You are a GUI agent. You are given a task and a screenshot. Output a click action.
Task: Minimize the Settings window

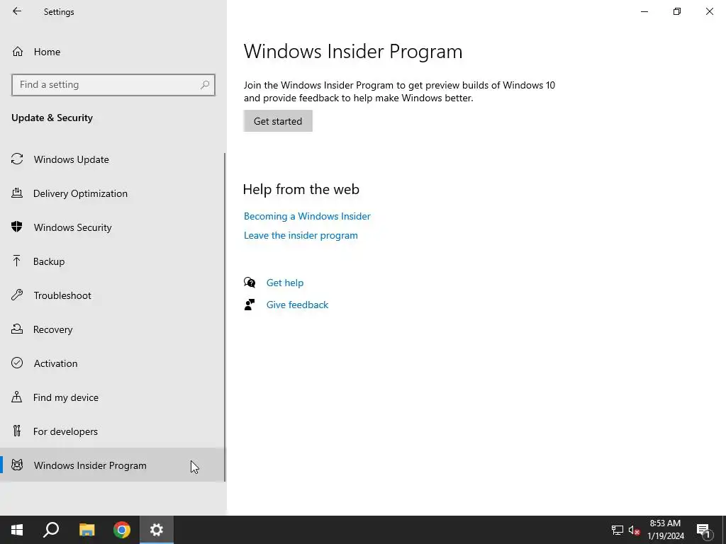pos(644,11)
